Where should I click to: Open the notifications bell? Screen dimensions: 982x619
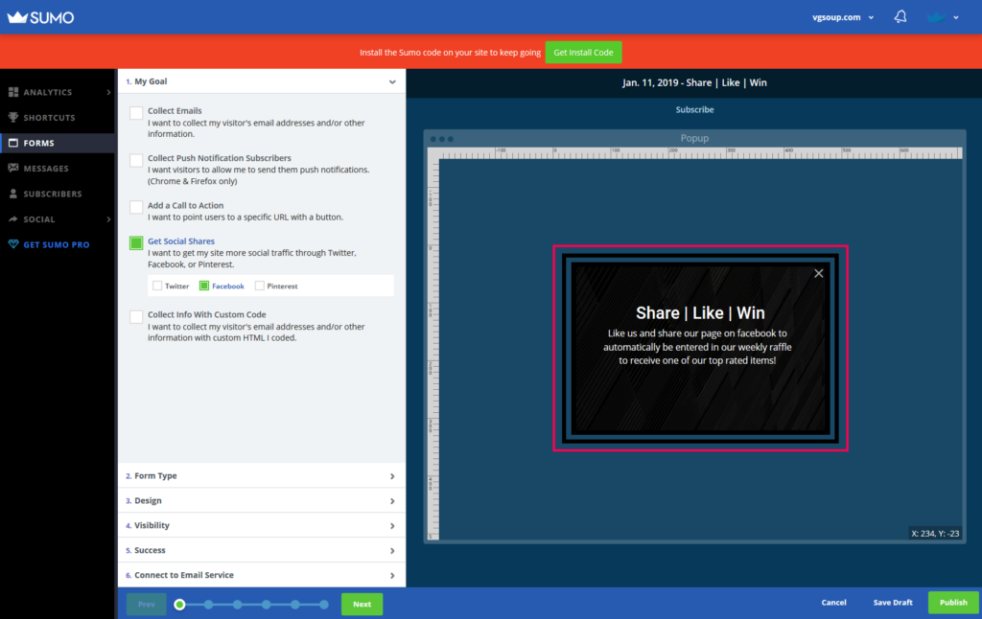pyautogui.click(x=900, y=17)
